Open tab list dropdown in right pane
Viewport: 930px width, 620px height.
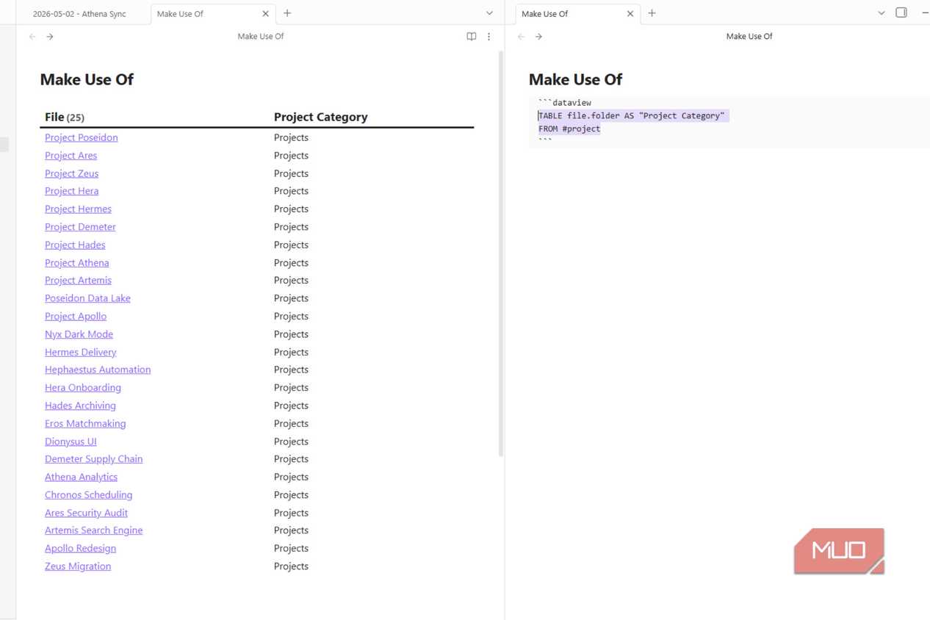click(882, 13)
